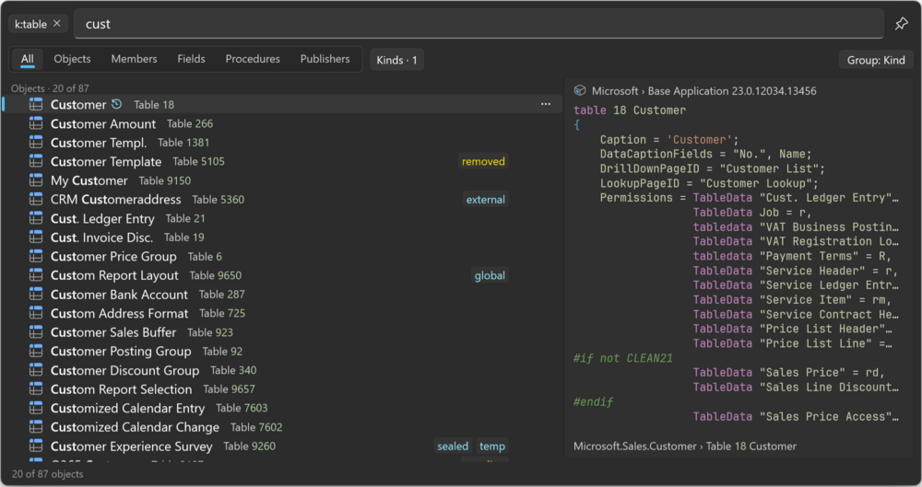Viewport: 922px width, 487px height.
Task: Click table icon of Custom Report Layout
Action: 36,275
